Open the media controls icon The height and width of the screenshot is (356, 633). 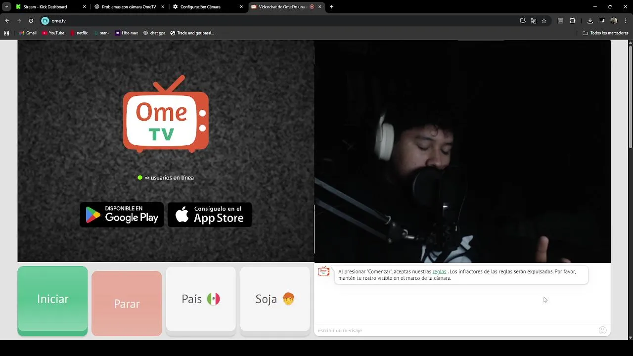(602, 21)
